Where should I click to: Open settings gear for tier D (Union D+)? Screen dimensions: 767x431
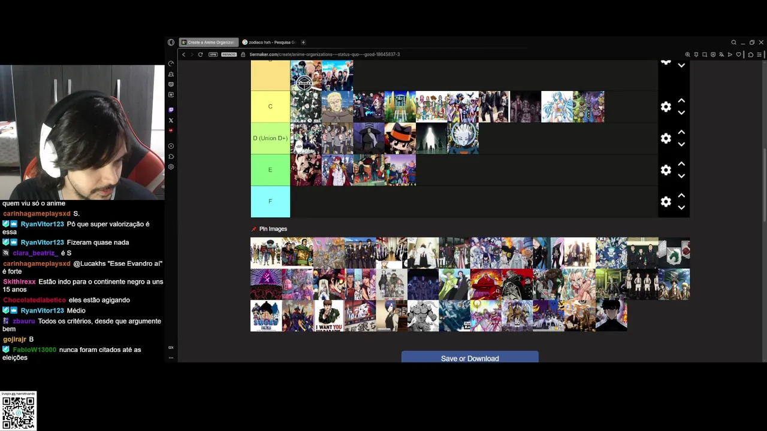click(666, 138)
